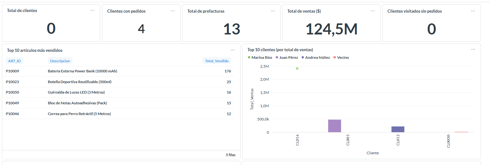Click the Vecino legend color dot
Screen dimensions: 490x165
point(335,58)
